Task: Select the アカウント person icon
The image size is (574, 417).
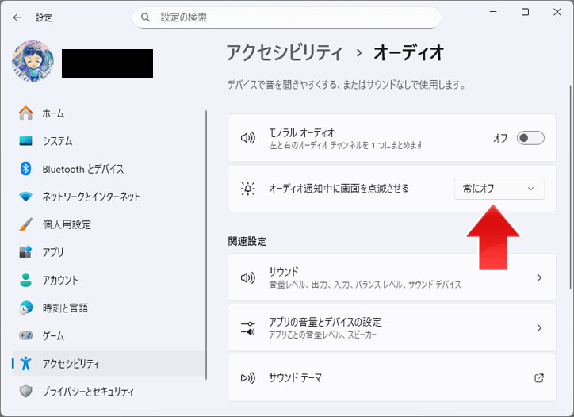Action: [26, 280]
